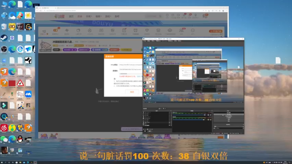
Task: Click the browser reload button
Action: click(x=41, y=11)
